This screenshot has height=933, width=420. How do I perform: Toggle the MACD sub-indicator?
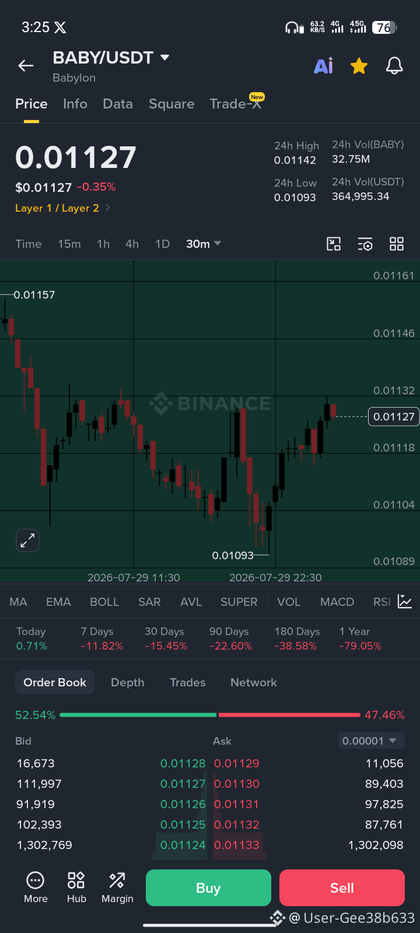click(337, 602)
